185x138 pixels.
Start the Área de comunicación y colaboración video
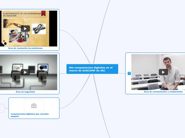click(163, 72)
